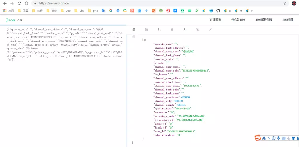Viewport: 299px width, 147px height.
Task: Open the 什么是JSON menu item
Action: (x=238, y=20)
